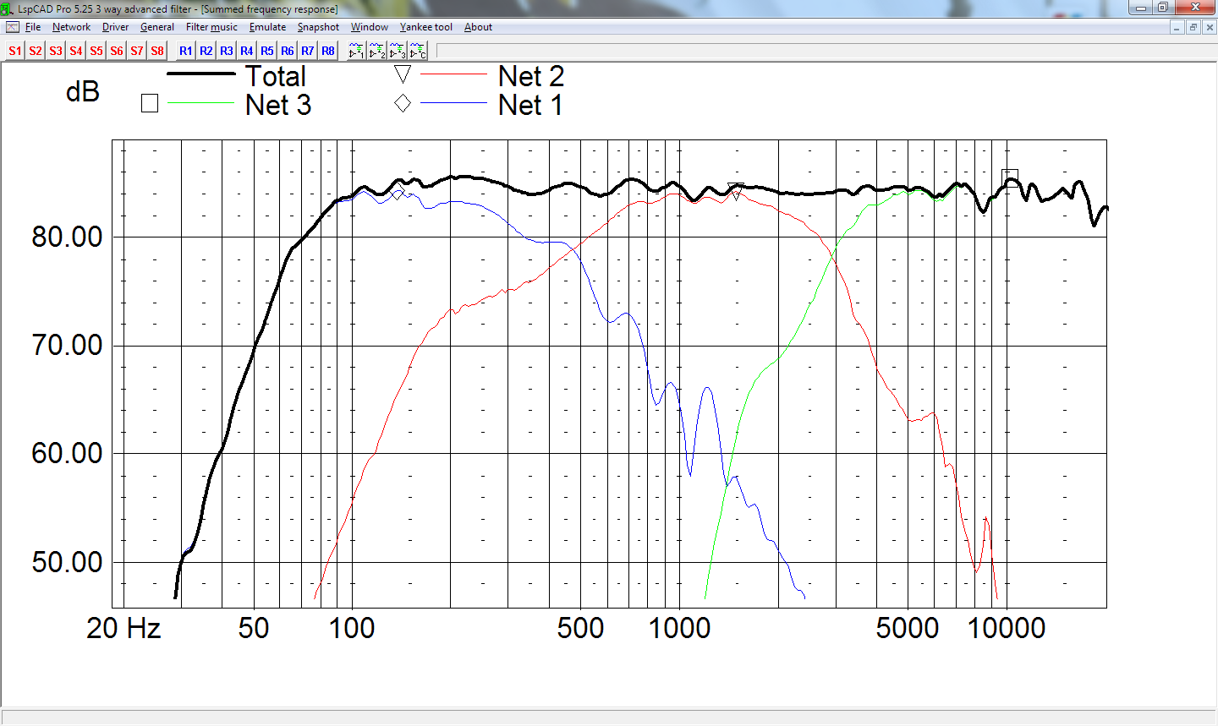Open the Yankee tool menu
This screenshot has height=726, width=1218.
tap(426, 27)
